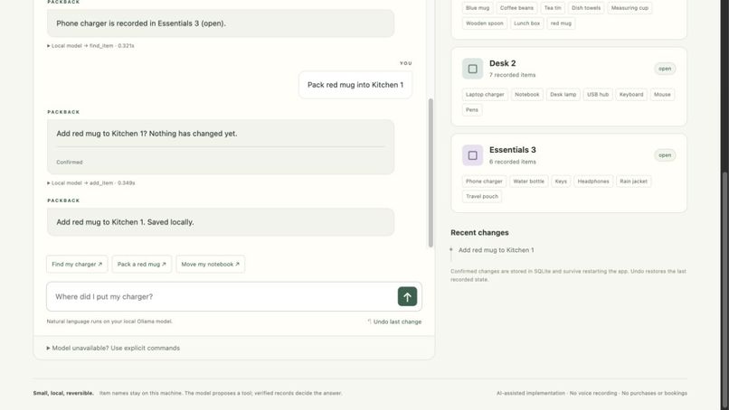Select the Coffee beans item tag
The height and width of the screenshot is (410, 729).
tap(516, 8)
